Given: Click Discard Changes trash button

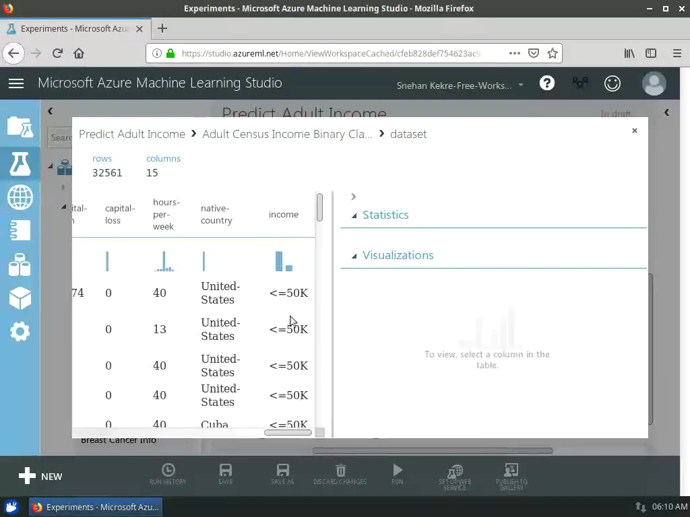Looking at the screenshot, I should [340, 474].
